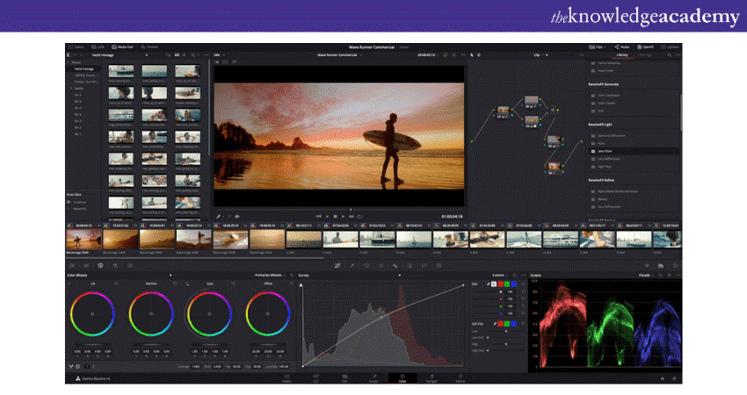
Task: Toggle the LUTs browser
Action: click(101, 47)
